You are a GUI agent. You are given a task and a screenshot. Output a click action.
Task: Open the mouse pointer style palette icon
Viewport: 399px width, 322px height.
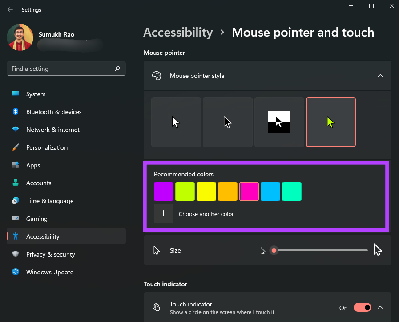pyautogui.click(x=157, y=76)
